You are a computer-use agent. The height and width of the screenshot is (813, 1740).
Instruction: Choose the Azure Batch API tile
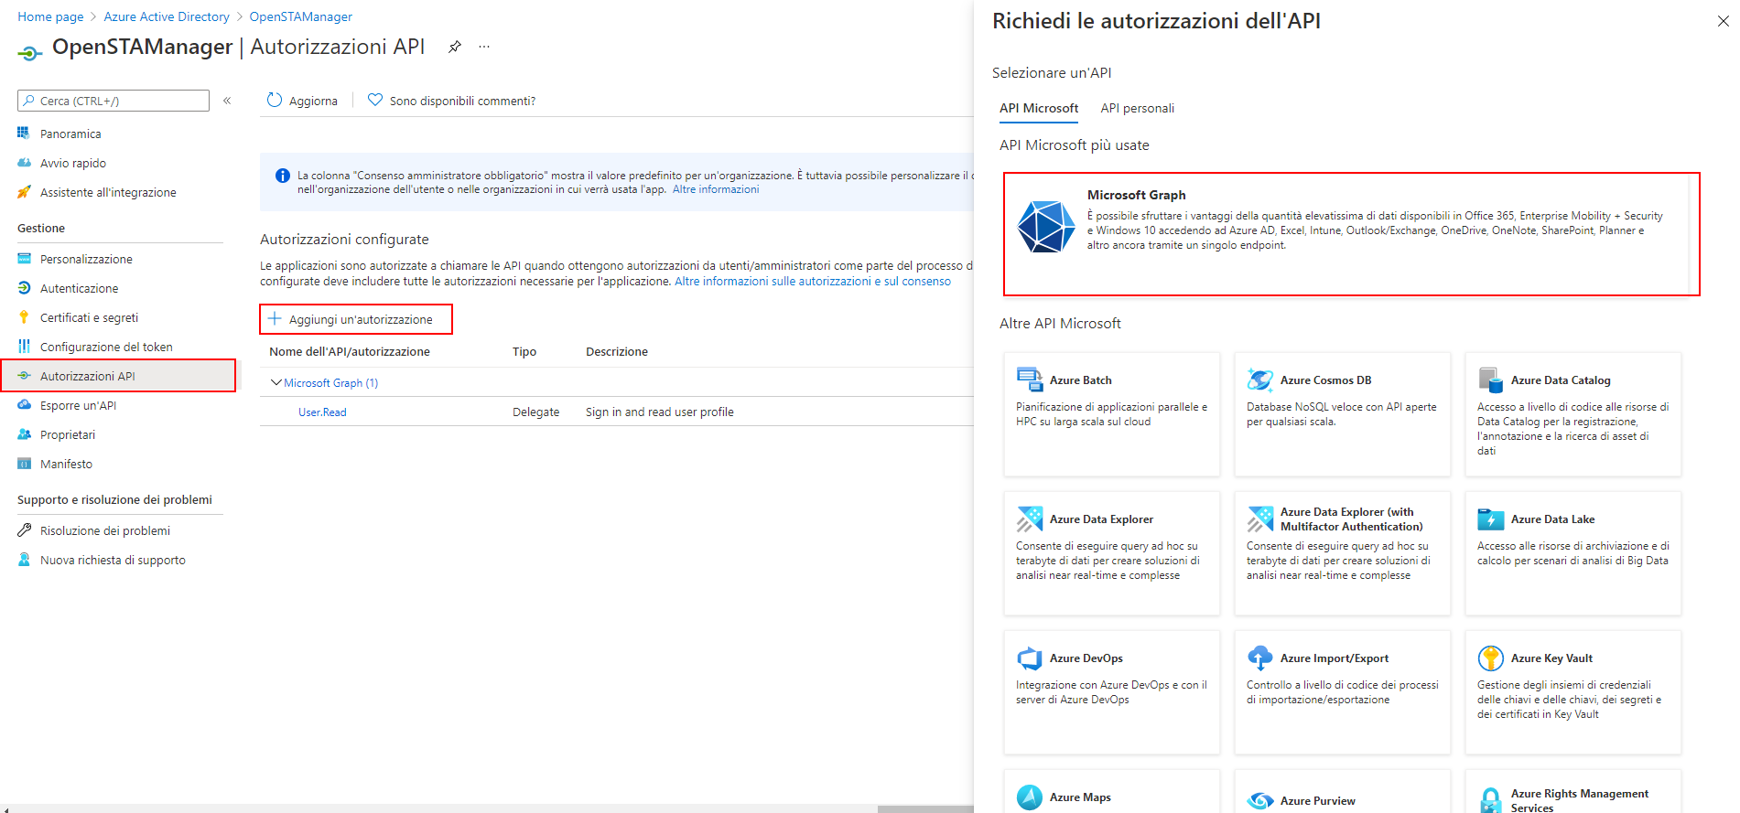pos(1111,413)
